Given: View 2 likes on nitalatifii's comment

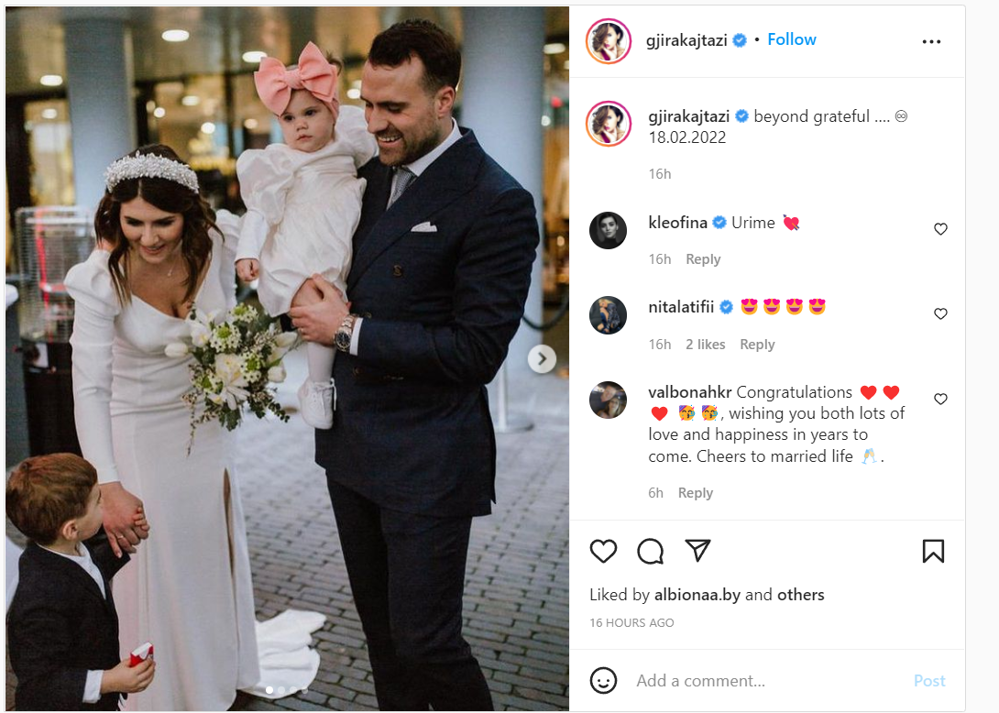Looking at the screenshot, I should tap(706, 345).
